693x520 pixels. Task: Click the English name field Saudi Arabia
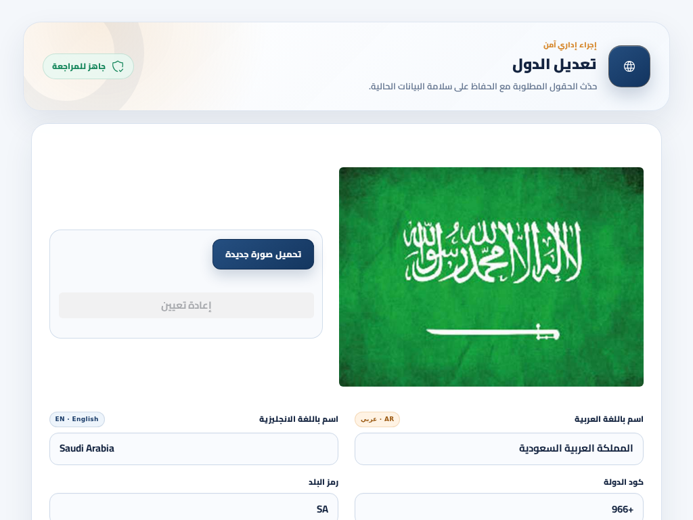(x=194, y=449)
